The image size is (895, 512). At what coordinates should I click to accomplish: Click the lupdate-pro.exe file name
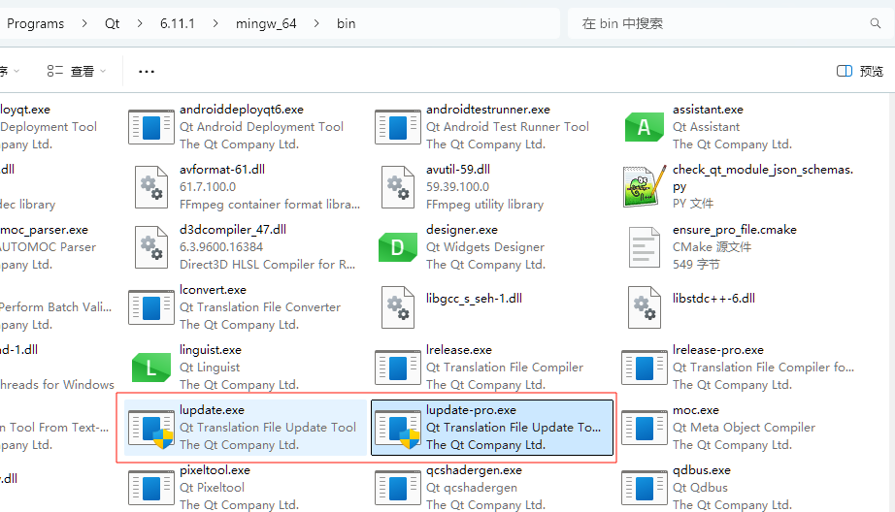pyautogui.click(x=471, y=410)
